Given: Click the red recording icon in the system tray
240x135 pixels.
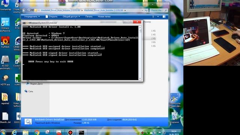Looking at the screenshot, I should pos(142,133).
